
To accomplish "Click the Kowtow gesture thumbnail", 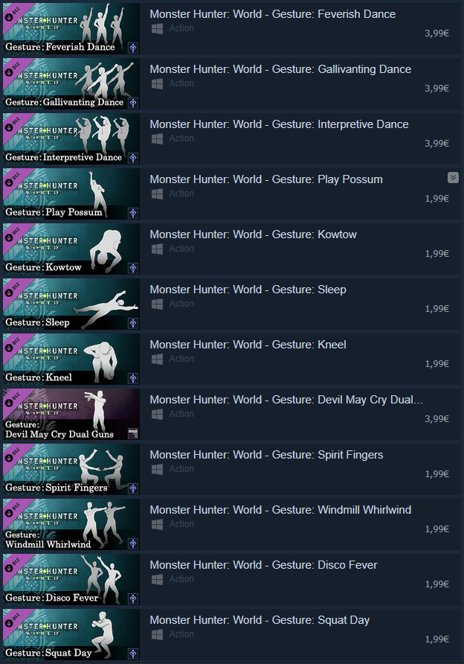I will pyautogui.click(x=71, y=249).
